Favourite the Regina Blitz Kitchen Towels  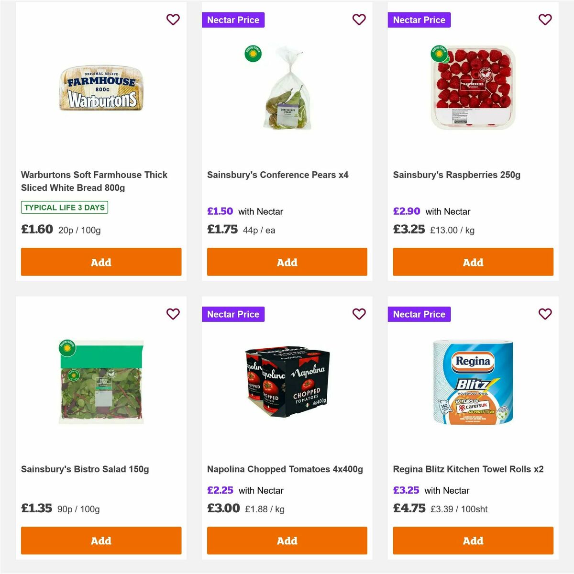tap(545, 314)
